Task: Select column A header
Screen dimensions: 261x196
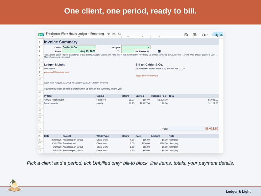Action: (x=53, y=37)
